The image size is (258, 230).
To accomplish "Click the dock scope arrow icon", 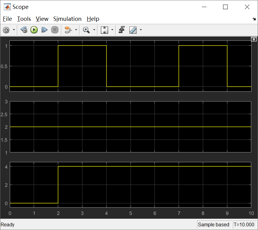I will click(x=254, y=19).
